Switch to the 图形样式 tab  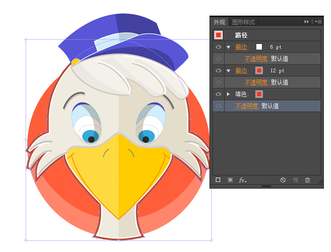(x=244, y=22)
